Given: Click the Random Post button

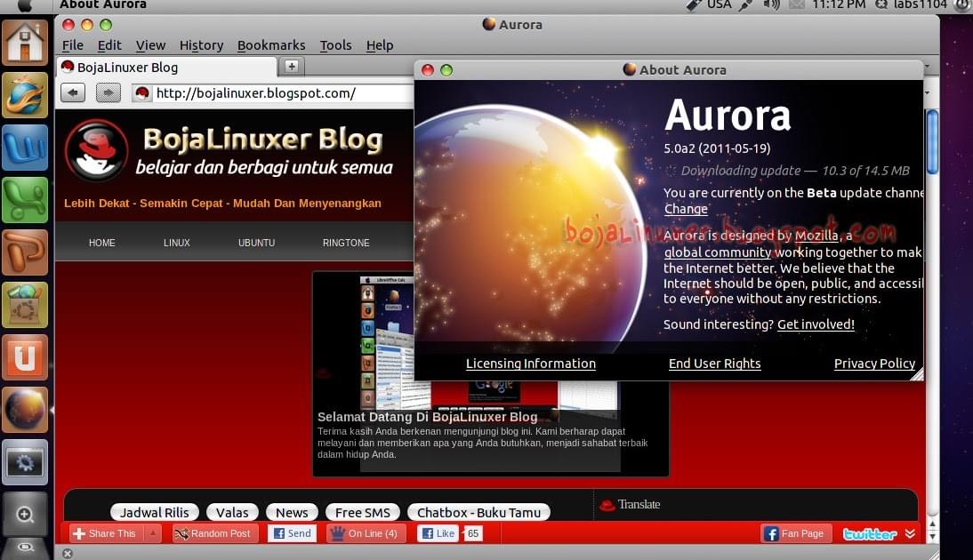Looking at the screenshot, I should click(213, 533).
